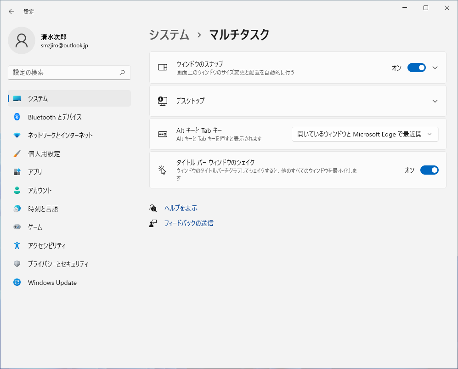The height and width of the screenshot is (369, 458).
Task: Click the ネットワークとインターネット globe icon
Action: point(17,136)
